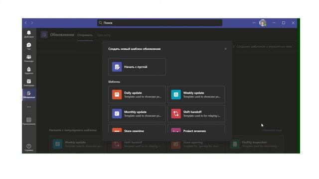Click the forward navigation arrow

coord(32,23)
